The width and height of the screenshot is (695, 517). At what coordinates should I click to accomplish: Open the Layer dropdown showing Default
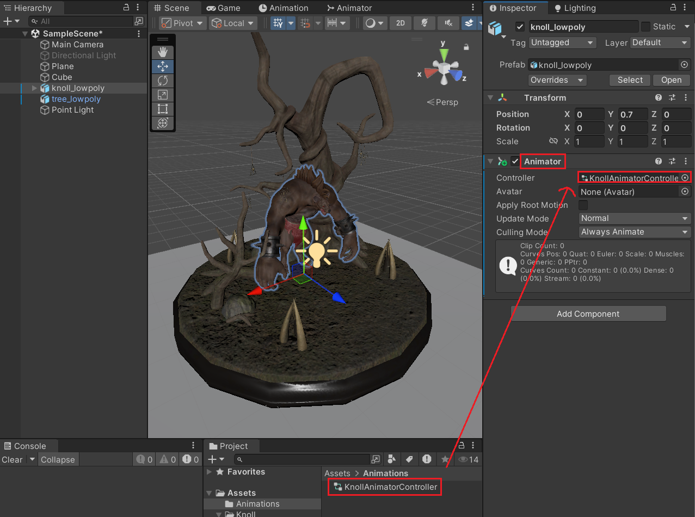660,42
